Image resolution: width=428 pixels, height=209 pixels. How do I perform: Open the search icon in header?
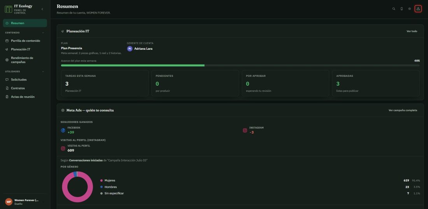pos(394,9)
